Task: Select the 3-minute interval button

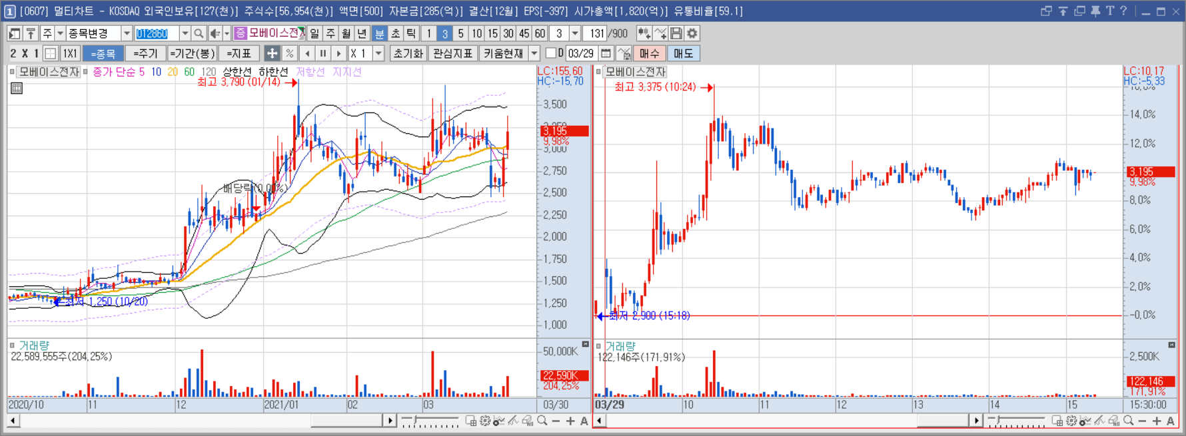Action: [444, 33]
